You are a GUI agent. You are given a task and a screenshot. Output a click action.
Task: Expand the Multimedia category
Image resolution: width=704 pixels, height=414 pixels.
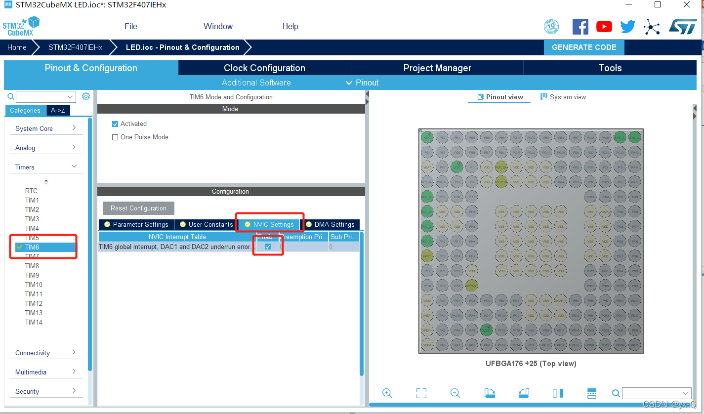tap(46, 372)
